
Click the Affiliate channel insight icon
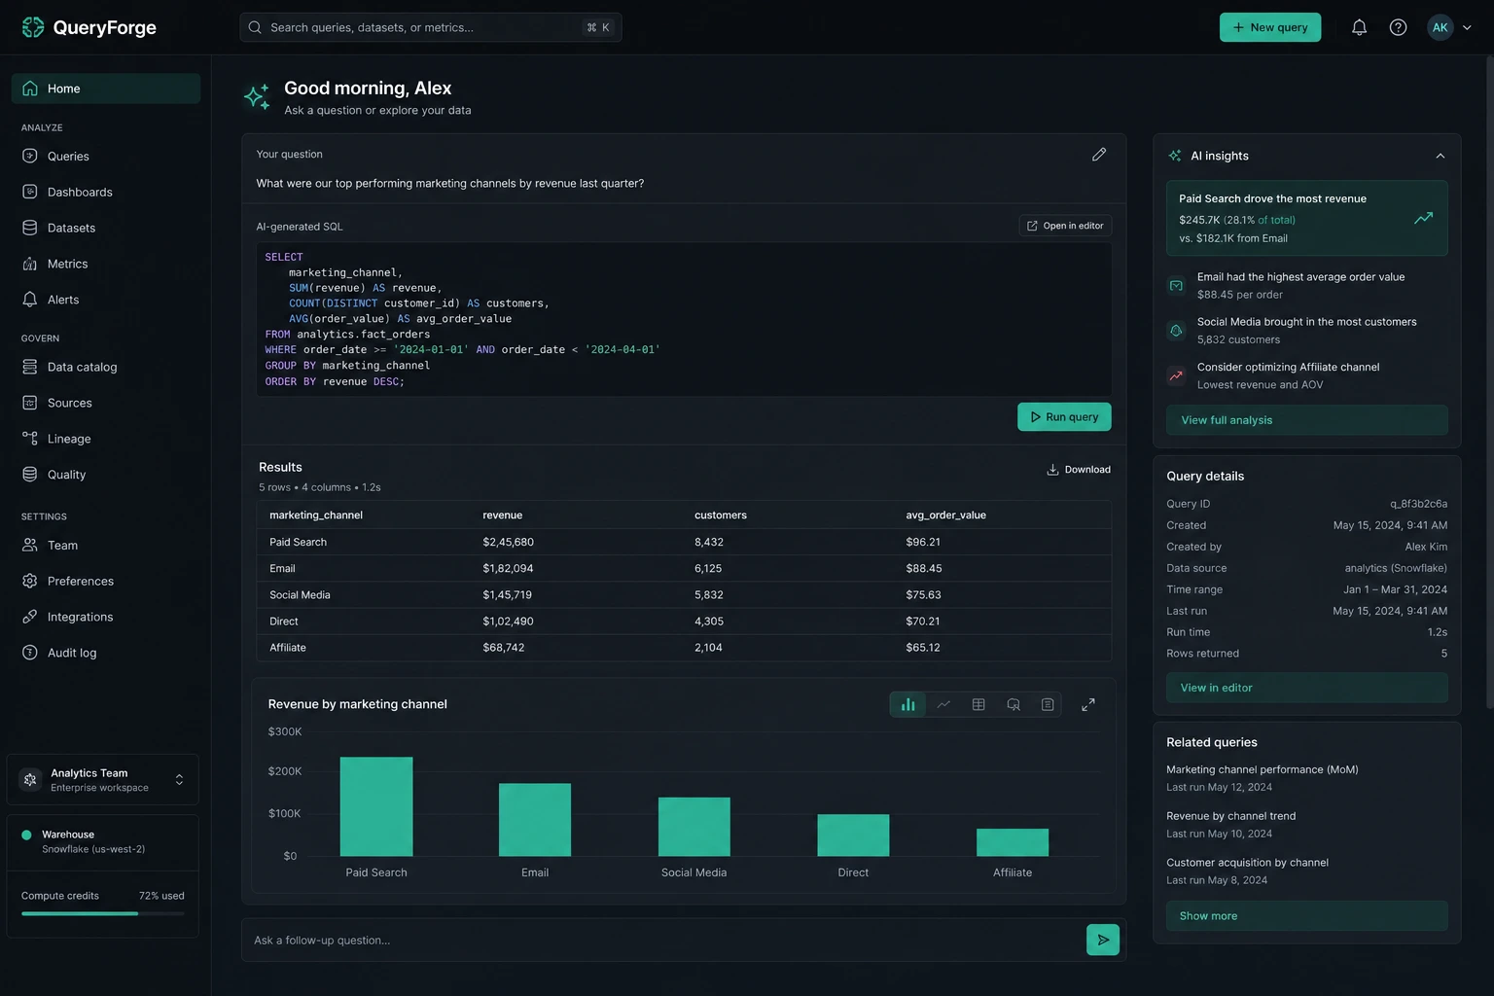click(x=1176, y=375)
